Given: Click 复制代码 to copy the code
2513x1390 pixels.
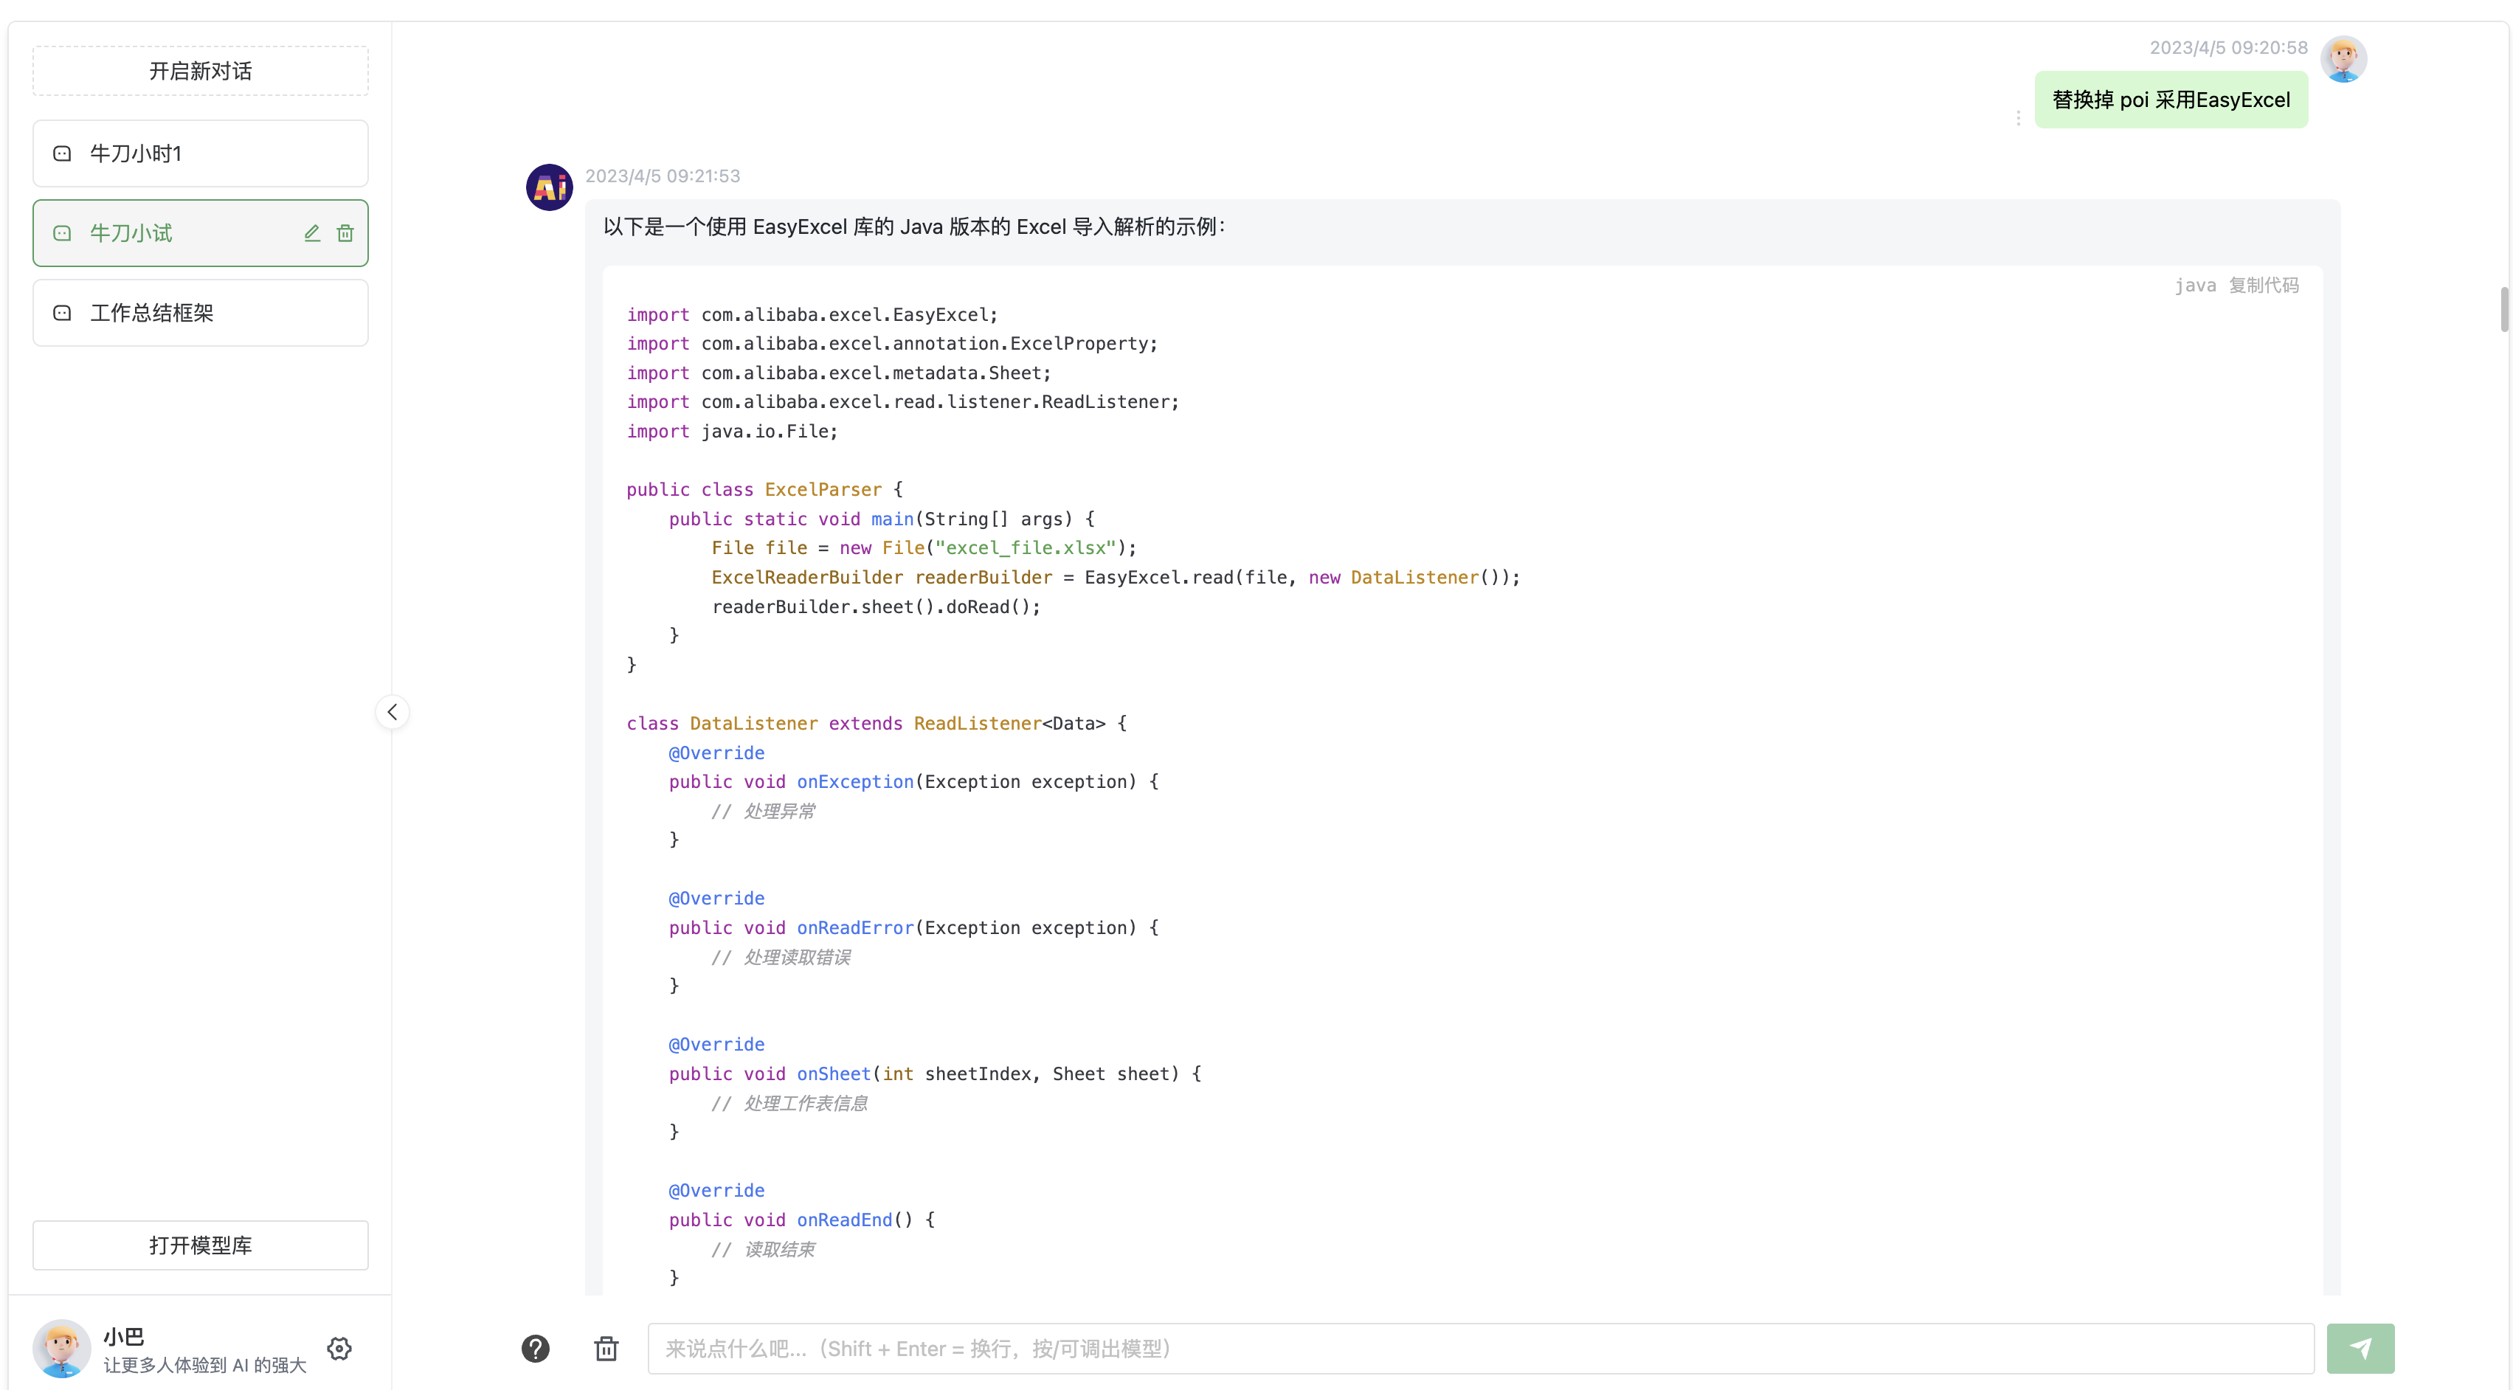Looking at the screenshot, I should pos(2264,286).
